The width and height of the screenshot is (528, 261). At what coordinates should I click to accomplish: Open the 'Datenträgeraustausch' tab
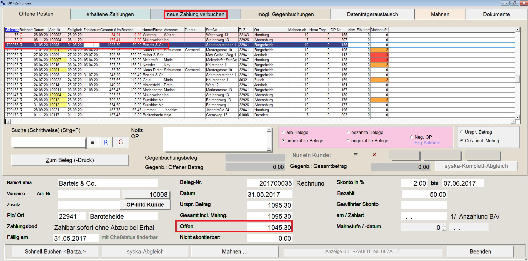point(372,14)
